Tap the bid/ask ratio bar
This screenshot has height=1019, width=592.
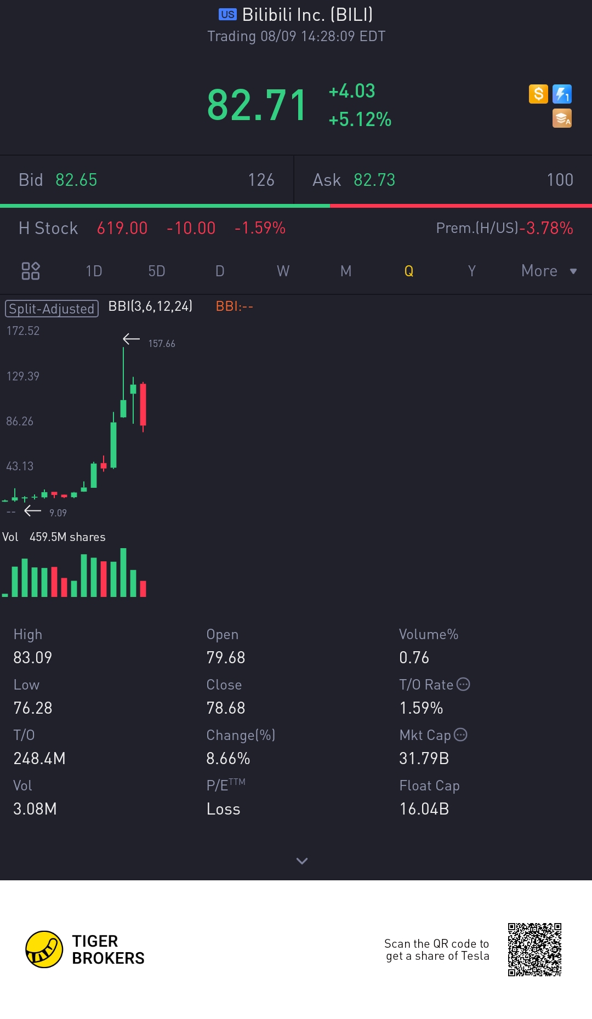(x=296, y=206)
